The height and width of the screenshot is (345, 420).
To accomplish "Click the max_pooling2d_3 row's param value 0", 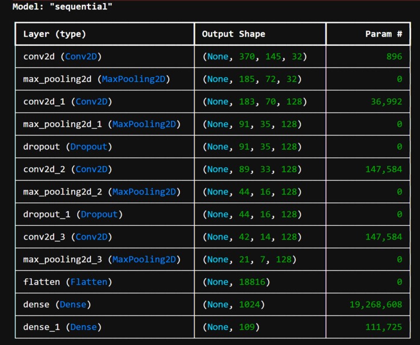I will pyautogui.click(x=400, y=260).
